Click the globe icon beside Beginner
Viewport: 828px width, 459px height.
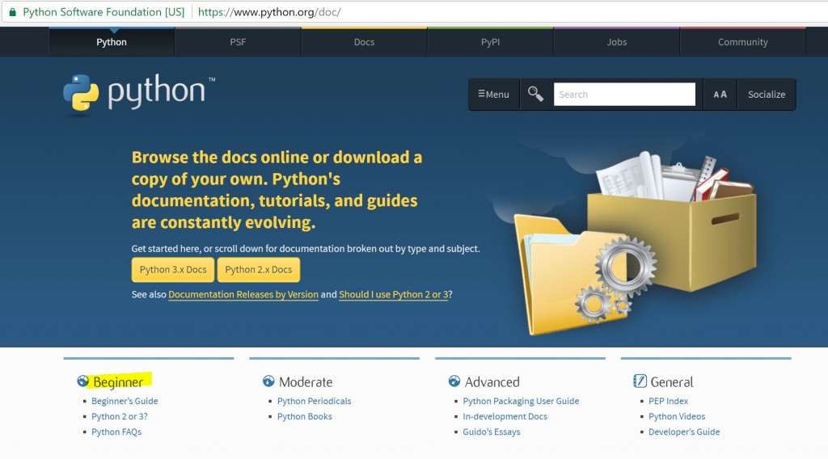(x=83, y=381)
